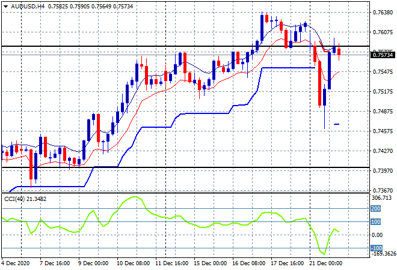
Task: Open the chart menu triangle beside AUDUSD
Action: (6, 7)
